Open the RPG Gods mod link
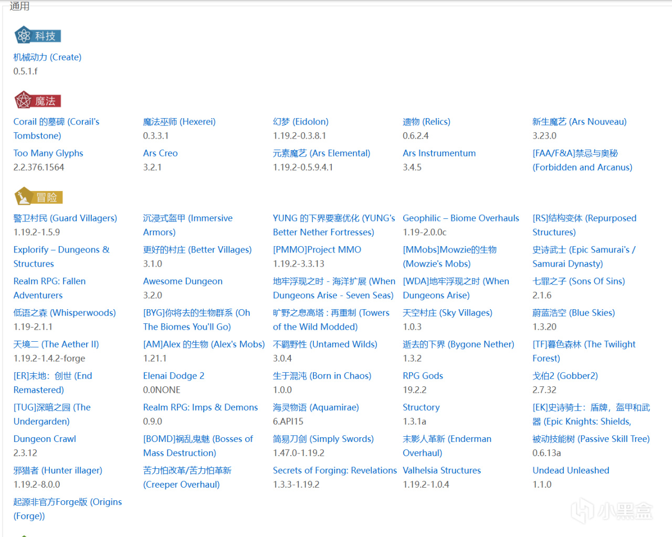Screen dimensions: 672x537 click(423, 376)
